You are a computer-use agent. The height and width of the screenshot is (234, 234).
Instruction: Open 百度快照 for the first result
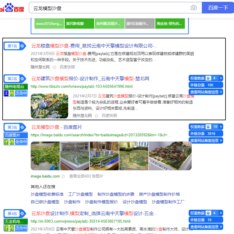pyautogui.click(x=67, y=67)
